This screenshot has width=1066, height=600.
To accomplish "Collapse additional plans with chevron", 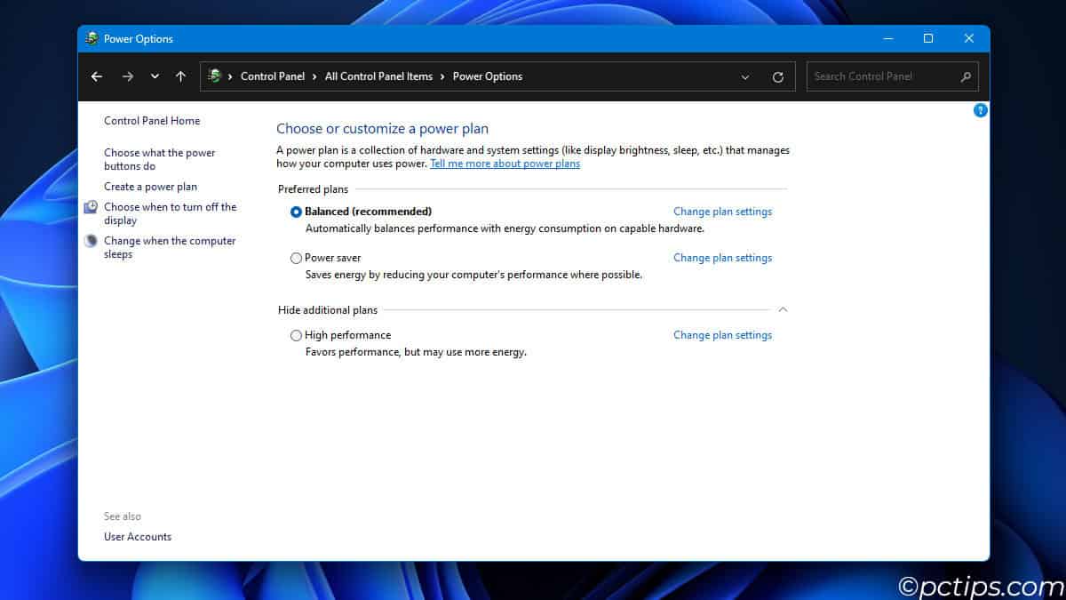I will [783, 309].
